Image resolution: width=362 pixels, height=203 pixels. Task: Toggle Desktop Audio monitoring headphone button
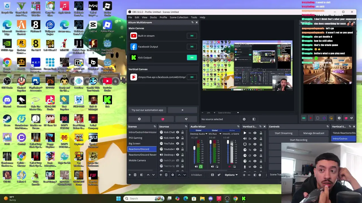[201, 167]
